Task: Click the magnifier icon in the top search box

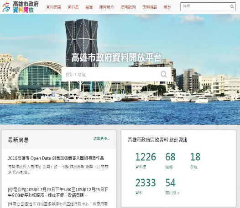Action: coord(232,6)
